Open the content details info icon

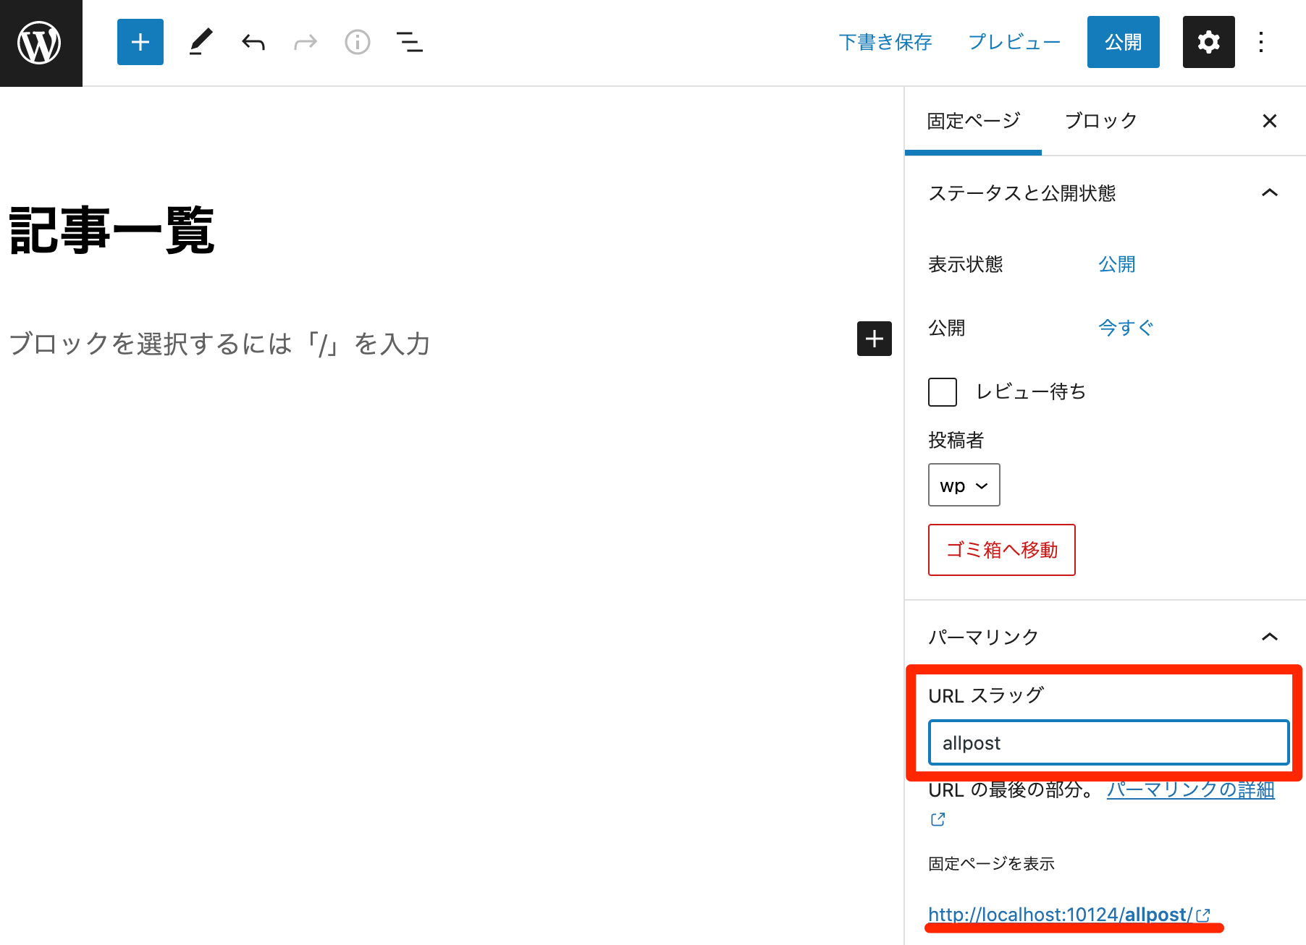358,42
